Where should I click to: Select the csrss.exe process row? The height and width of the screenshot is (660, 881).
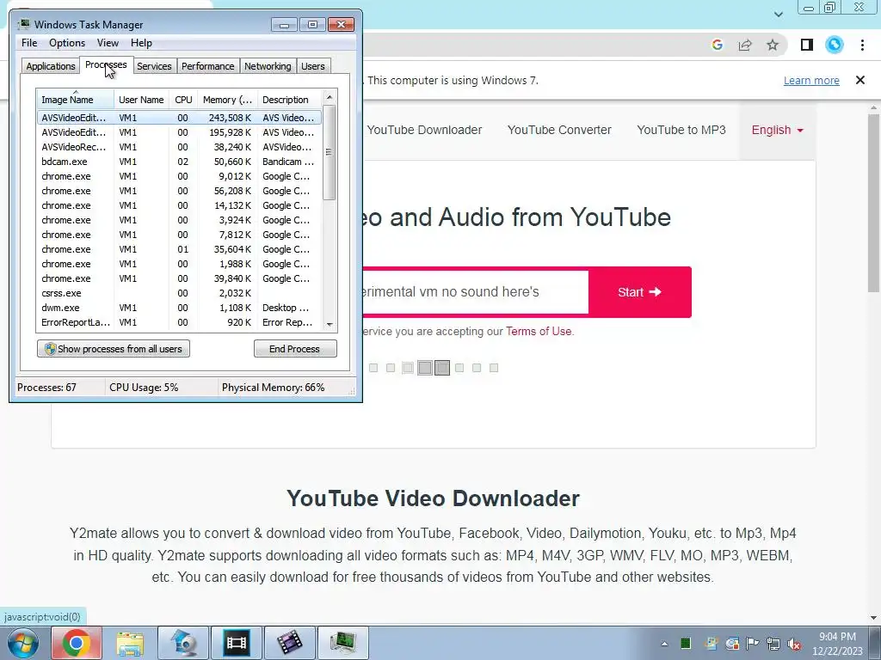point(180,293)
